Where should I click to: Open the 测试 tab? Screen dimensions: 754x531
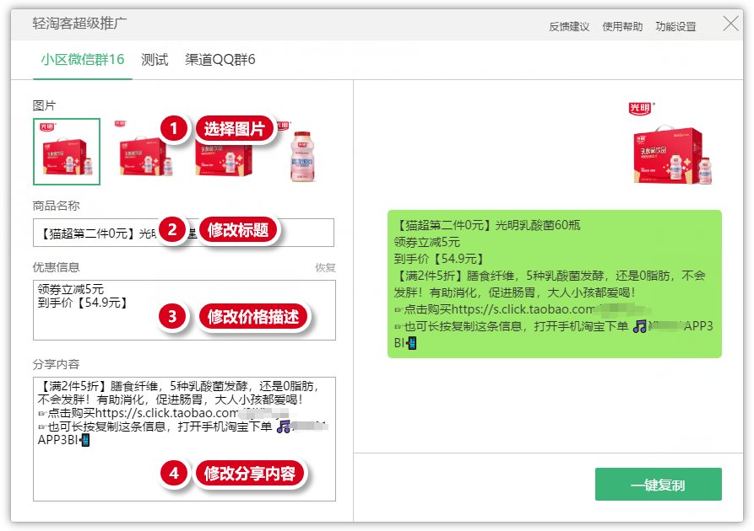(155, 60)
